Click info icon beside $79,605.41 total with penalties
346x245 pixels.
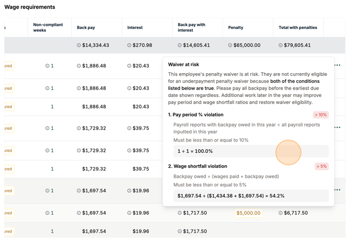(280, 45)
